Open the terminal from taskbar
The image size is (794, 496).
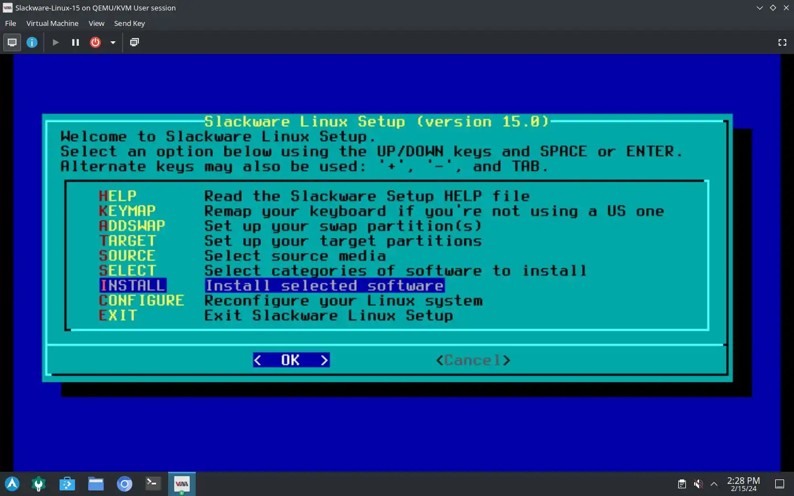[x=153, y=484]
